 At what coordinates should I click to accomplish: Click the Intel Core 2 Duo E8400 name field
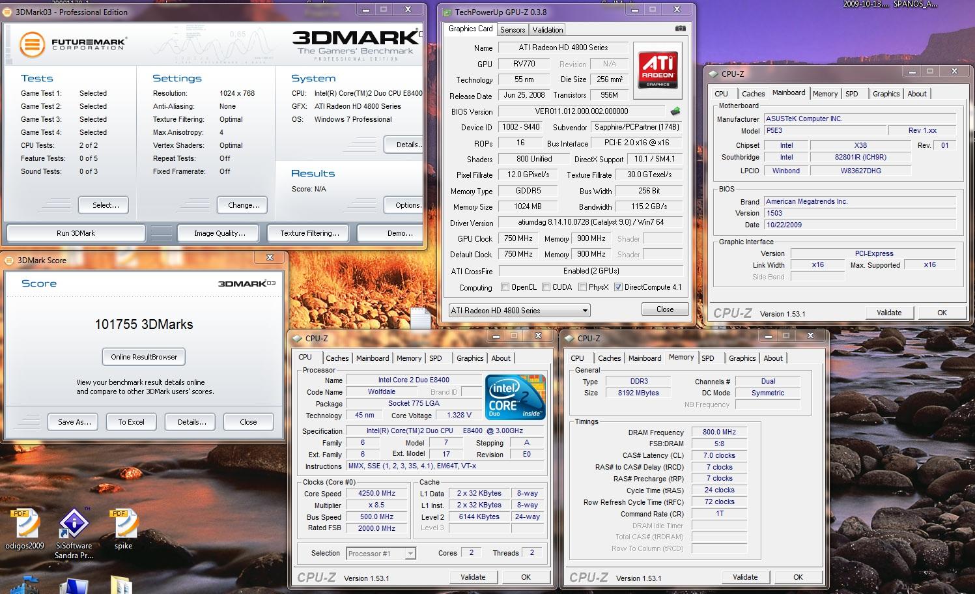414,380
